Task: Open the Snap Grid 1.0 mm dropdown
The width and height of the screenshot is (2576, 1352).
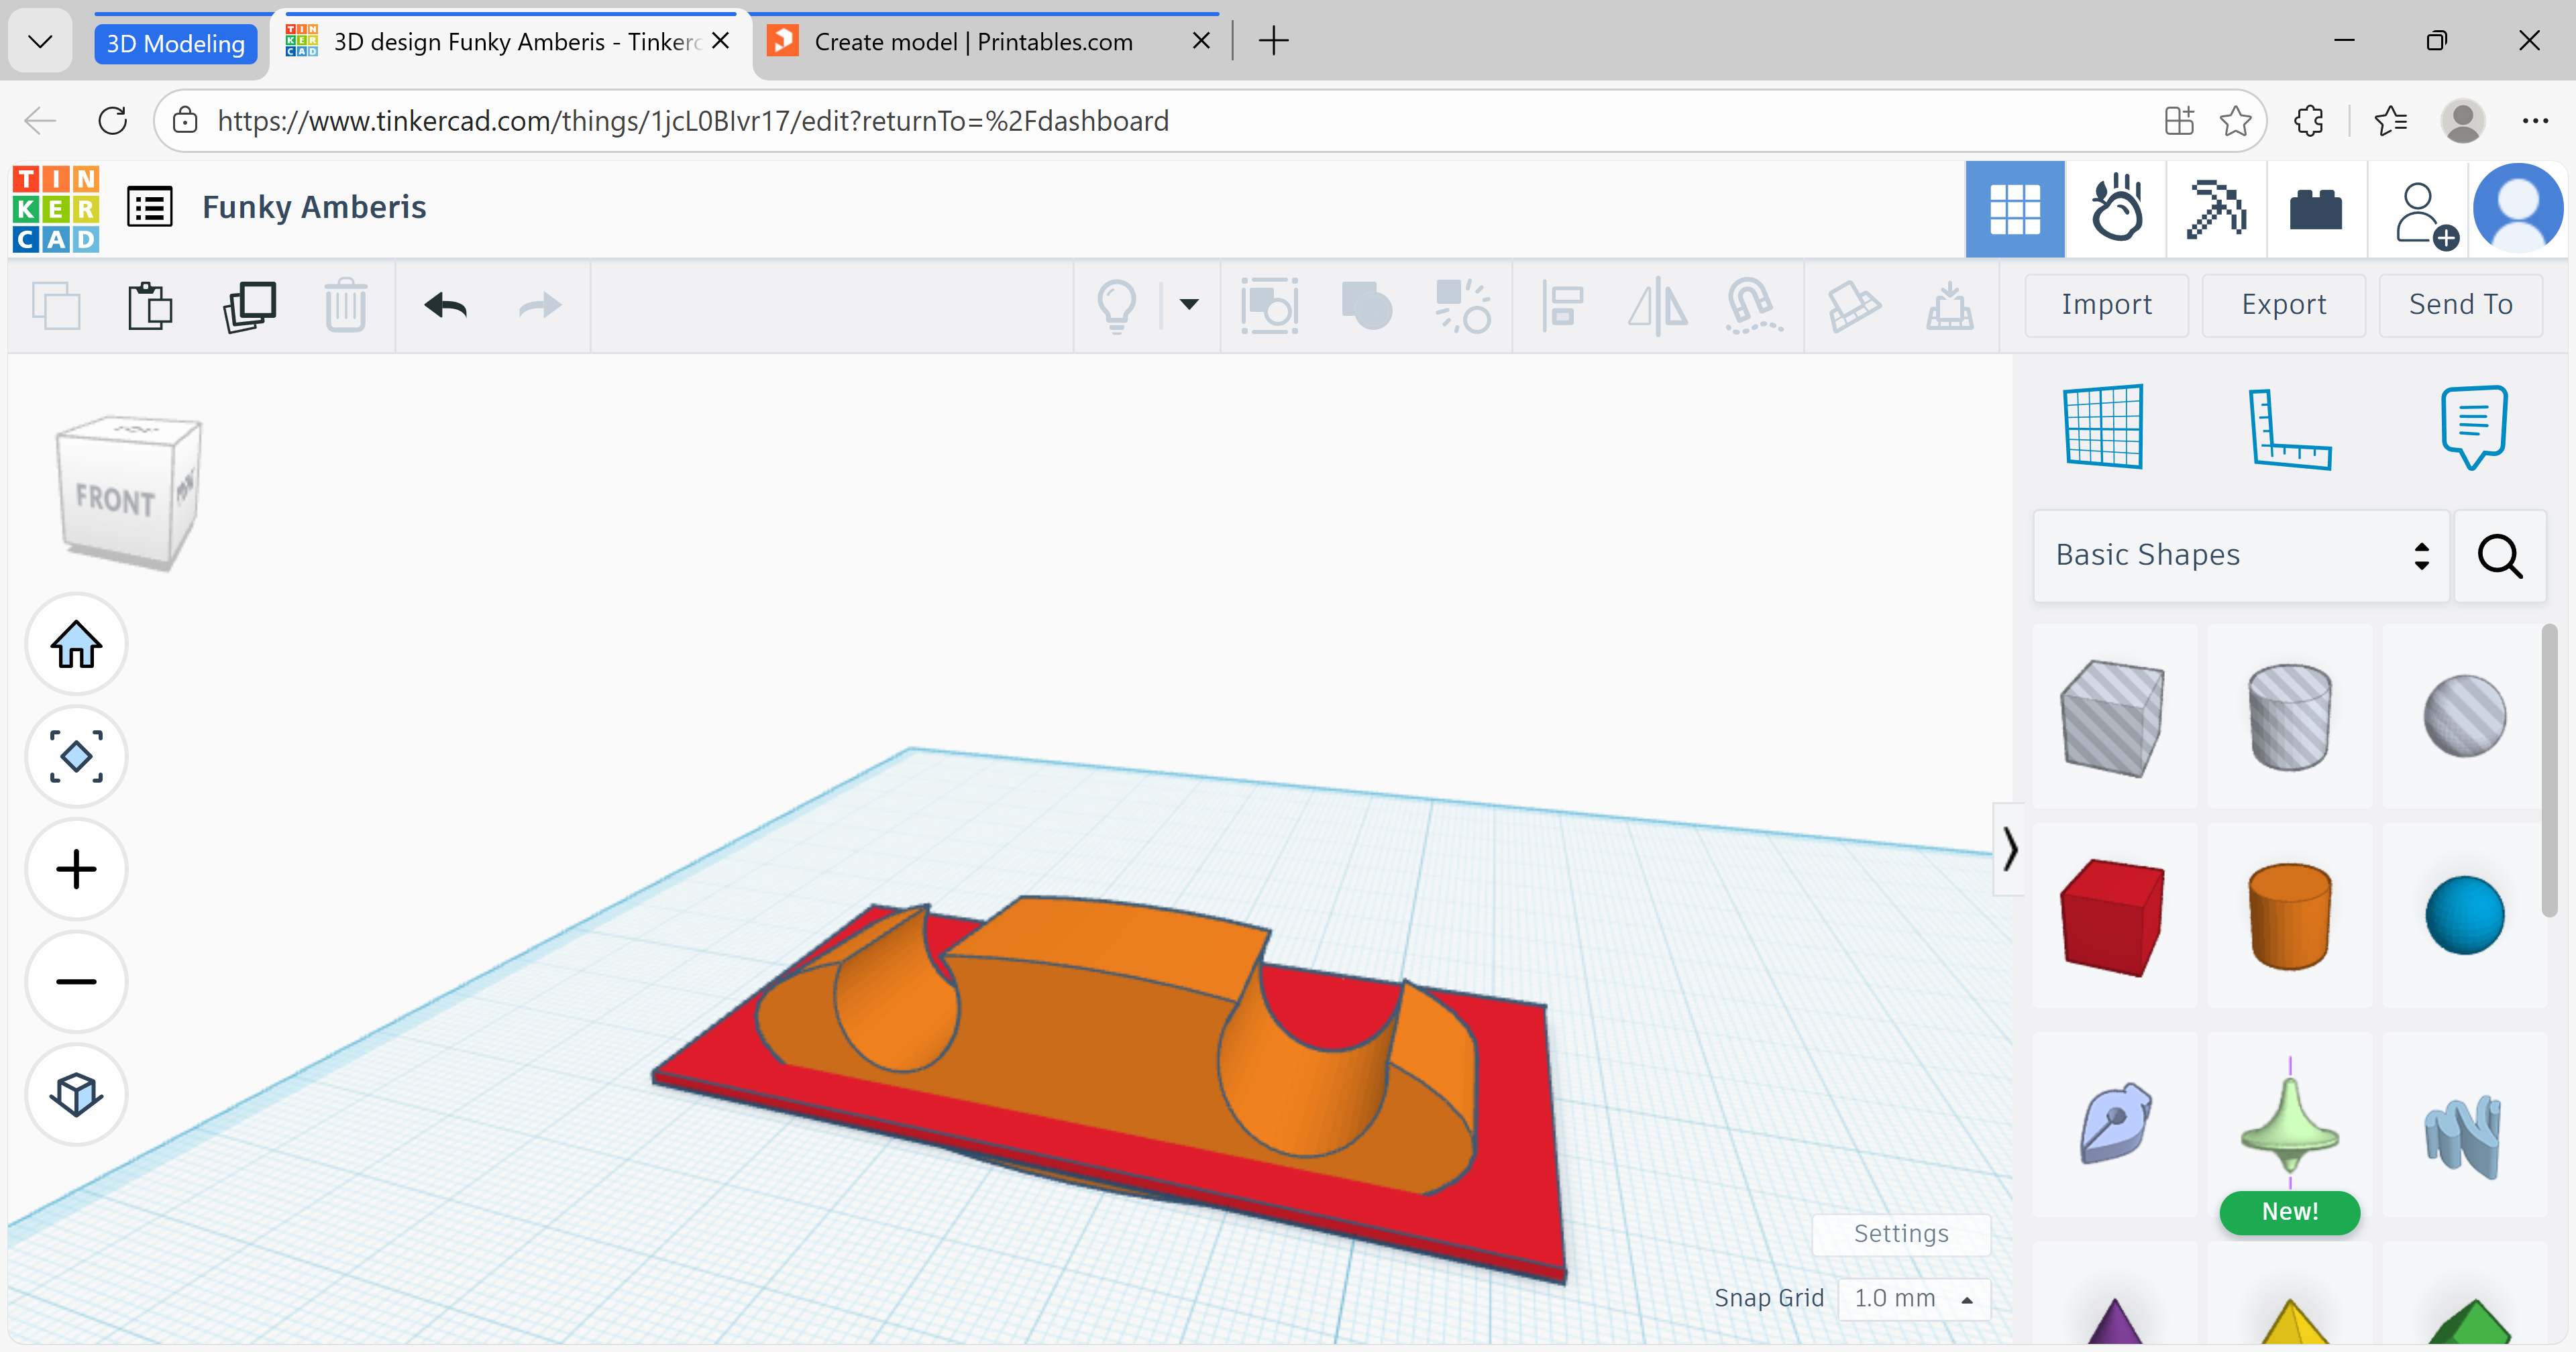Action: pyautogui.click(x=1914, y=1298)
